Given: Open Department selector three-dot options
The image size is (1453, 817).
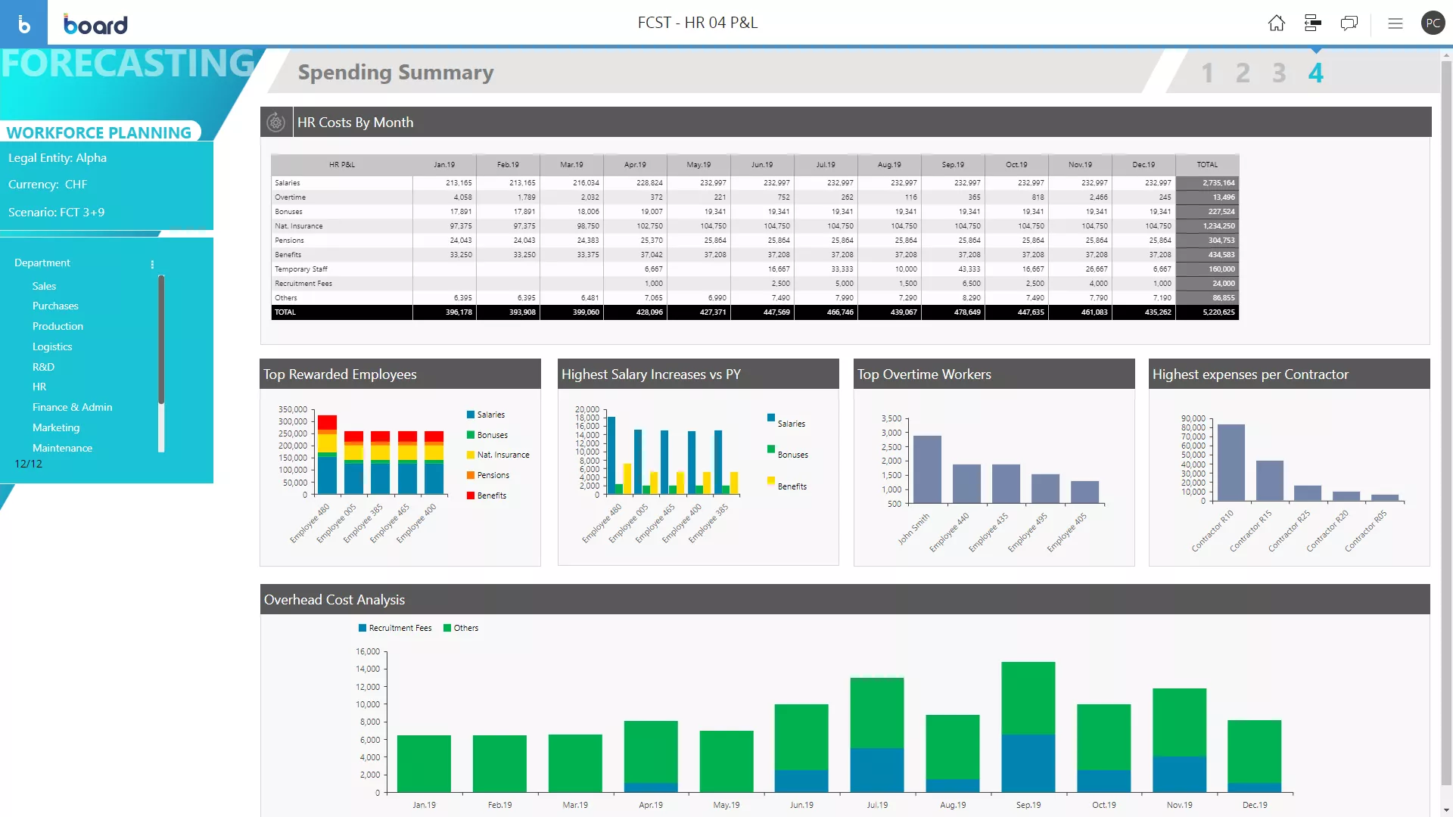Looking at the screenshot, I should point(152,264).
